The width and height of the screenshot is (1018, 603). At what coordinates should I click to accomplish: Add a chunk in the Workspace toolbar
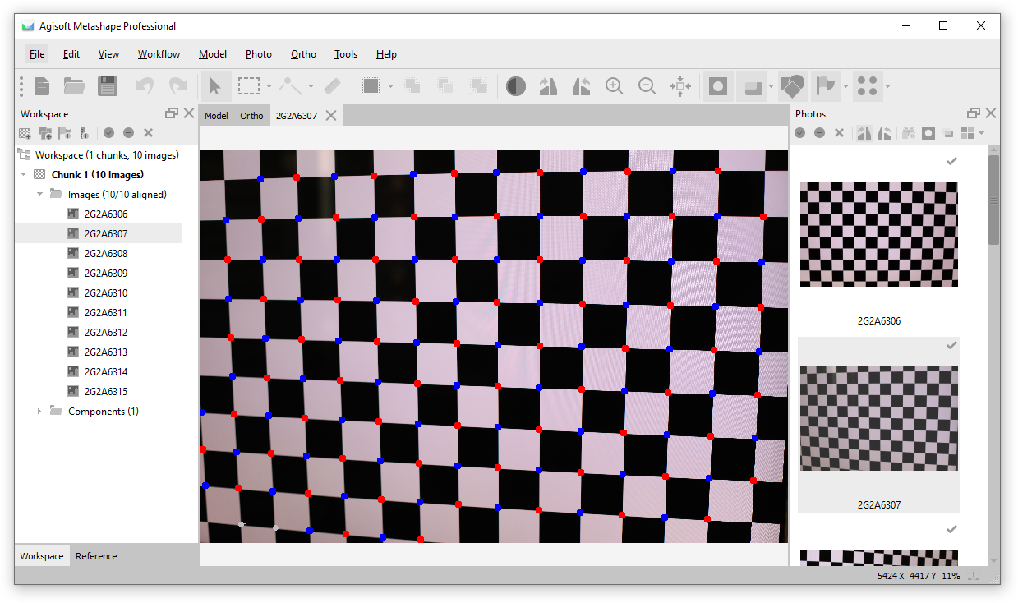25,132
